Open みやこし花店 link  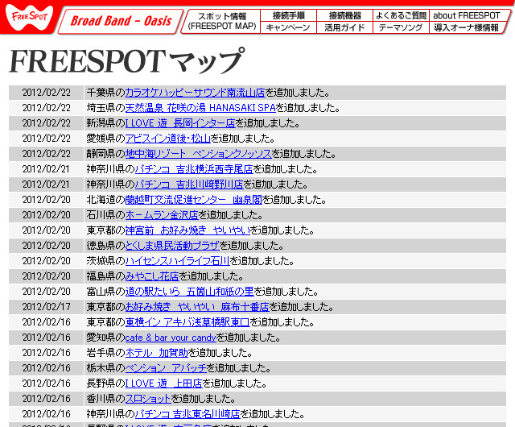[x=152, y=276]
